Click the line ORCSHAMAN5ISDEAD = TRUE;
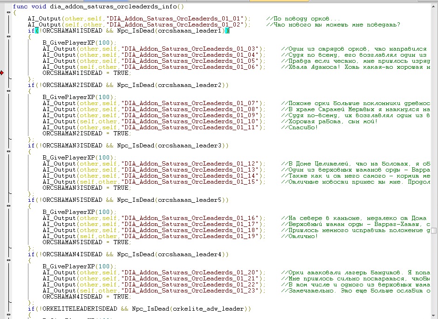Viewport: 438px width, 319px height. click(x=87, y=242)
